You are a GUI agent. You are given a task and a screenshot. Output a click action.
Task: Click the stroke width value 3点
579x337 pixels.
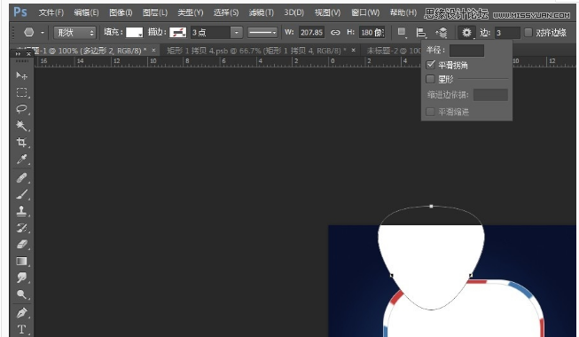point(210,33)
